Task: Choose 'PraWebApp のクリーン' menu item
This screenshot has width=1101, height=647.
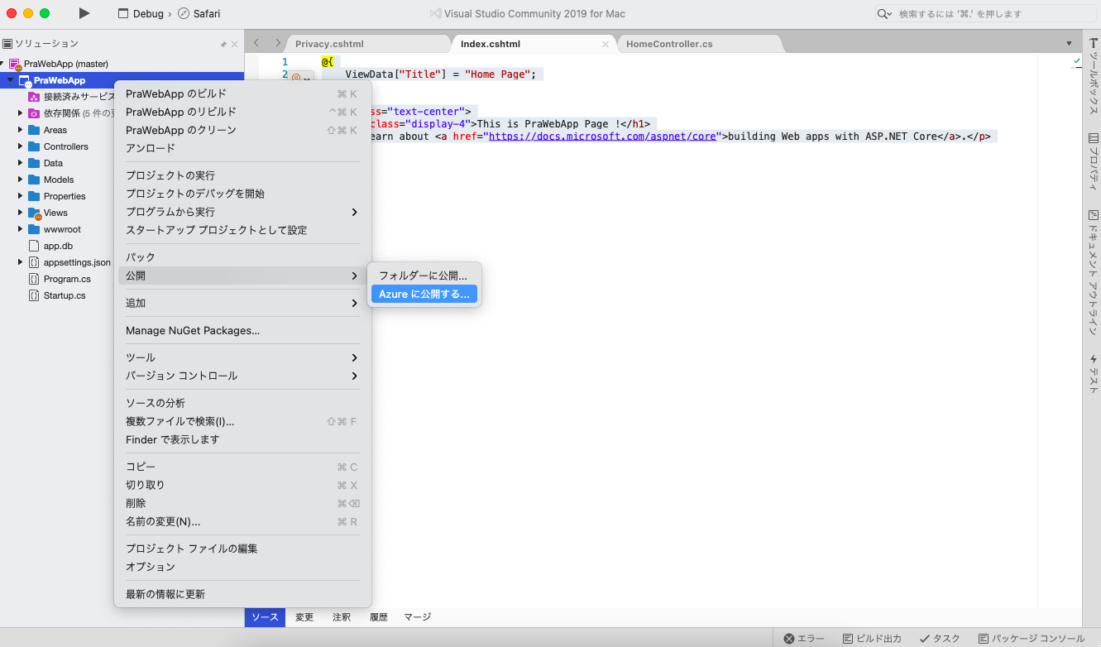Action: (242, 130)
